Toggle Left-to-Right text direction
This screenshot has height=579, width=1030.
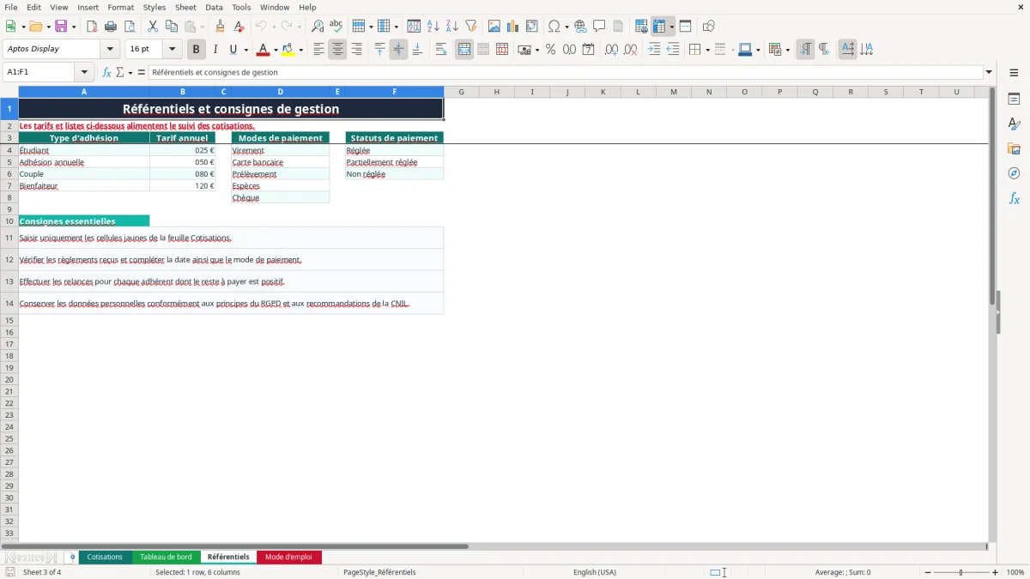pos(805,50)
